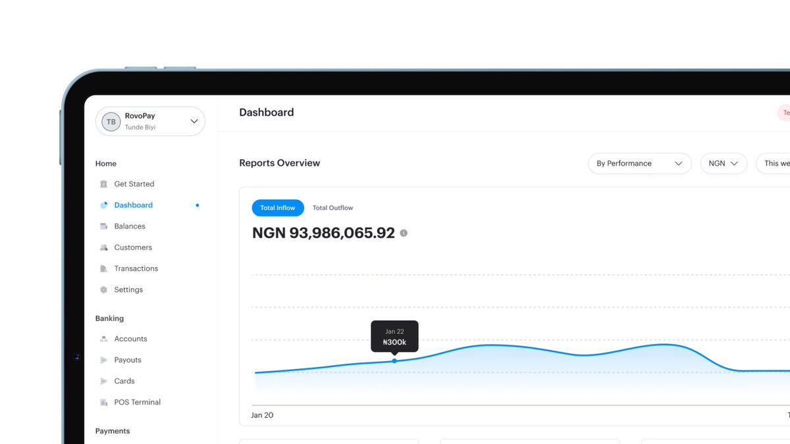The height and width of the screenshot is (444, 790).
Task: Click the page title Dashboard in header
Action: (x=267, y=112)
